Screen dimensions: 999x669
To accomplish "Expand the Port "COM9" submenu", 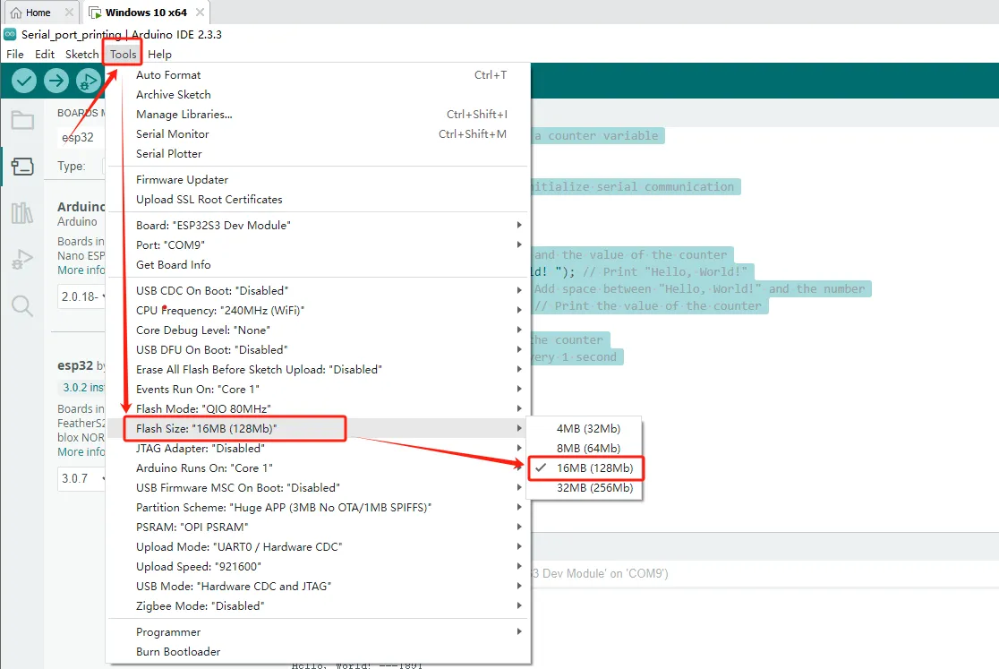I will (x=318, y=244).
